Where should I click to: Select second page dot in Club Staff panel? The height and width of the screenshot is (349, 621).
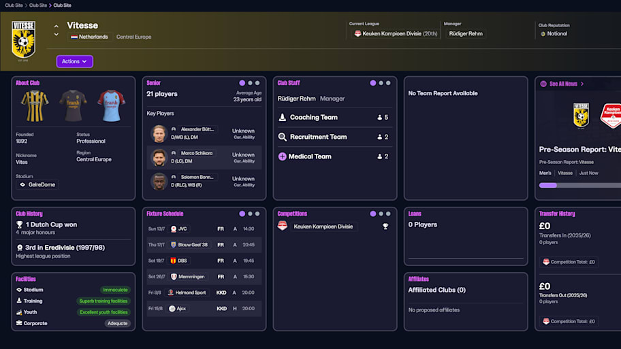(x=381, y=83)
